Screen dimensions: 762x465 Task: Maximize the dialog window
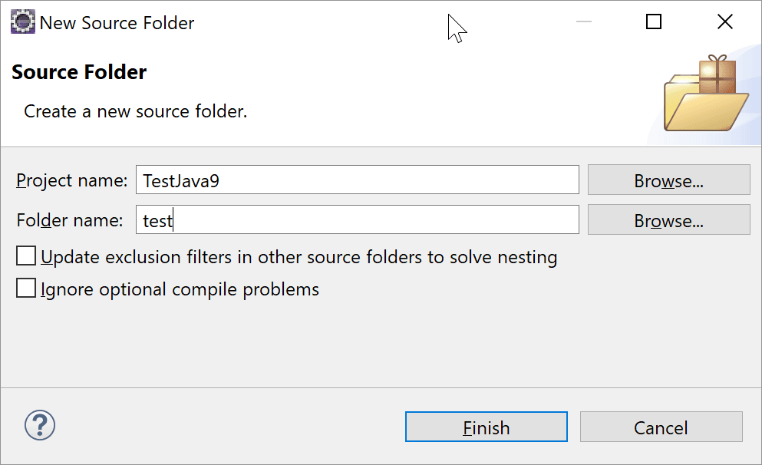point(653,21)
